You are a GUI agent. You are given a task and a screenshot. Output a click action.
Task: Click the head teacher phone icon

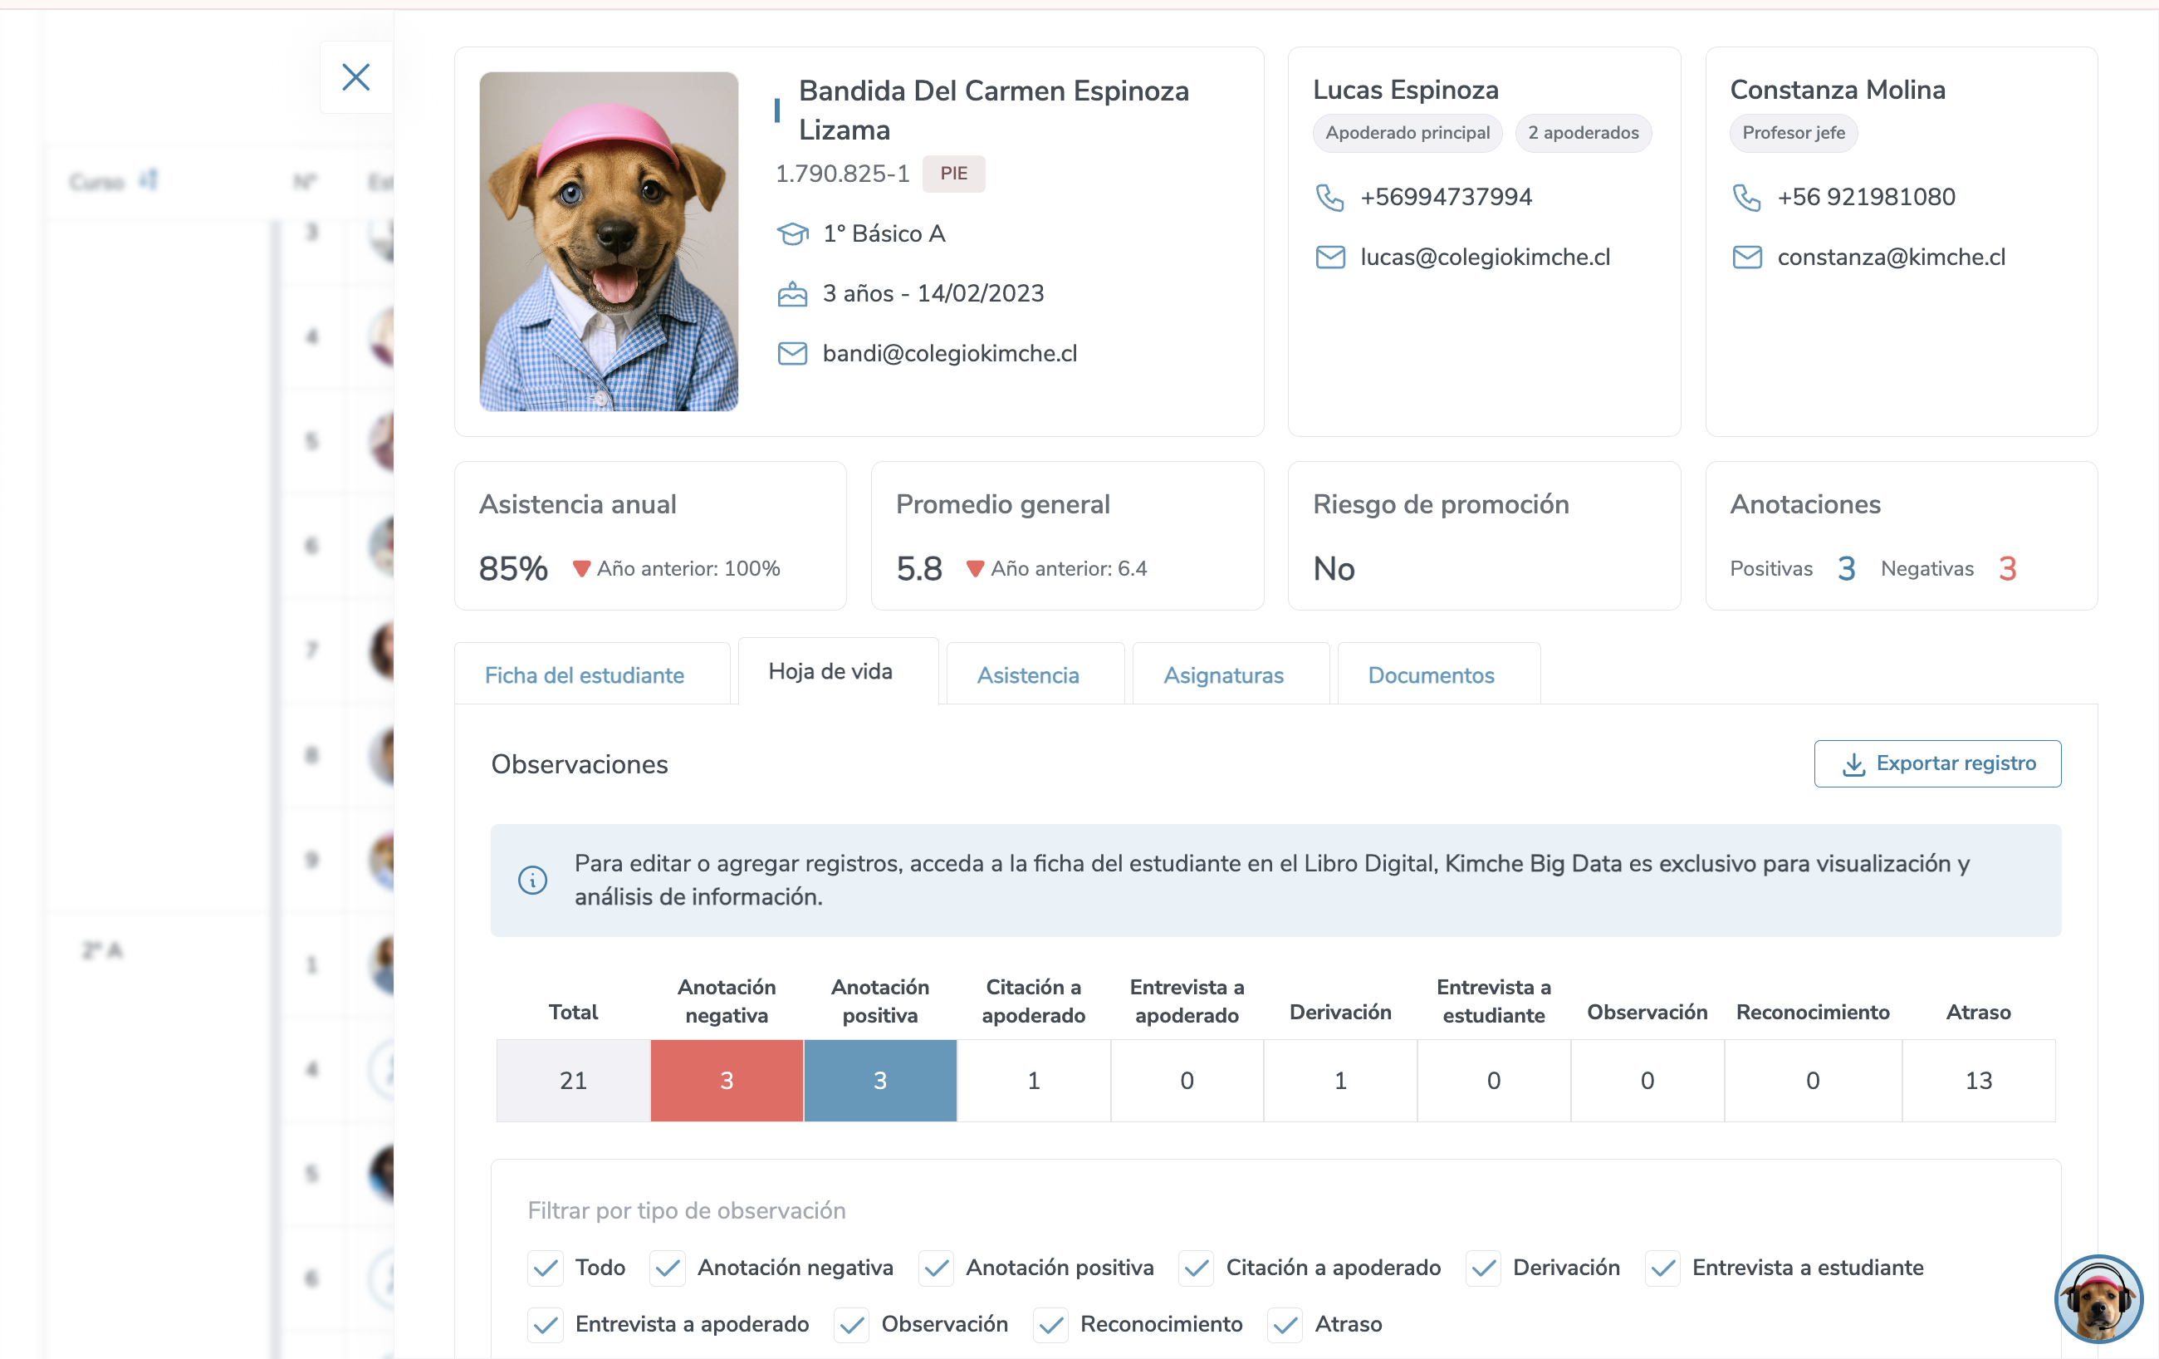click(1745, 198)
